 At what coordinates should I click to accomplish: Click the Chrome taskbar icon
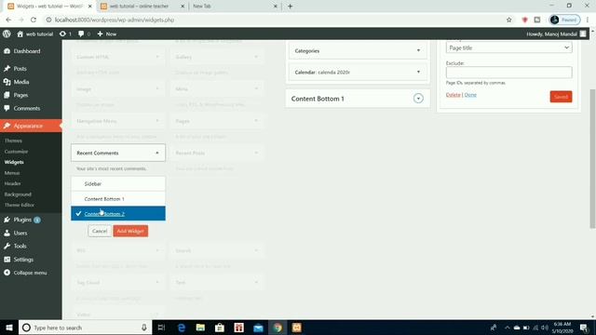coord(278,328)
